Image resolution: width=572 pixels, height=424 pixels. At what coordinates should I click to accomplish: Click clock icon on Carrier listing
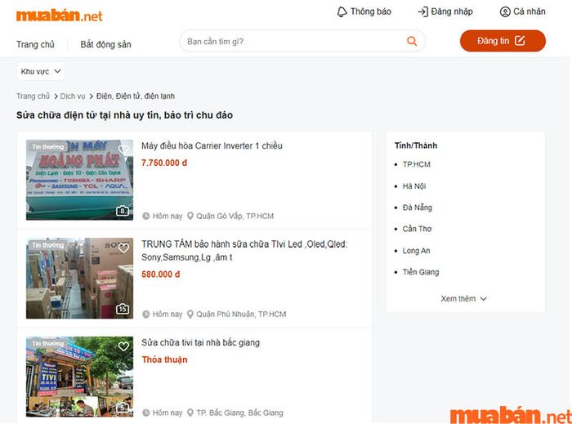point(146,216)
